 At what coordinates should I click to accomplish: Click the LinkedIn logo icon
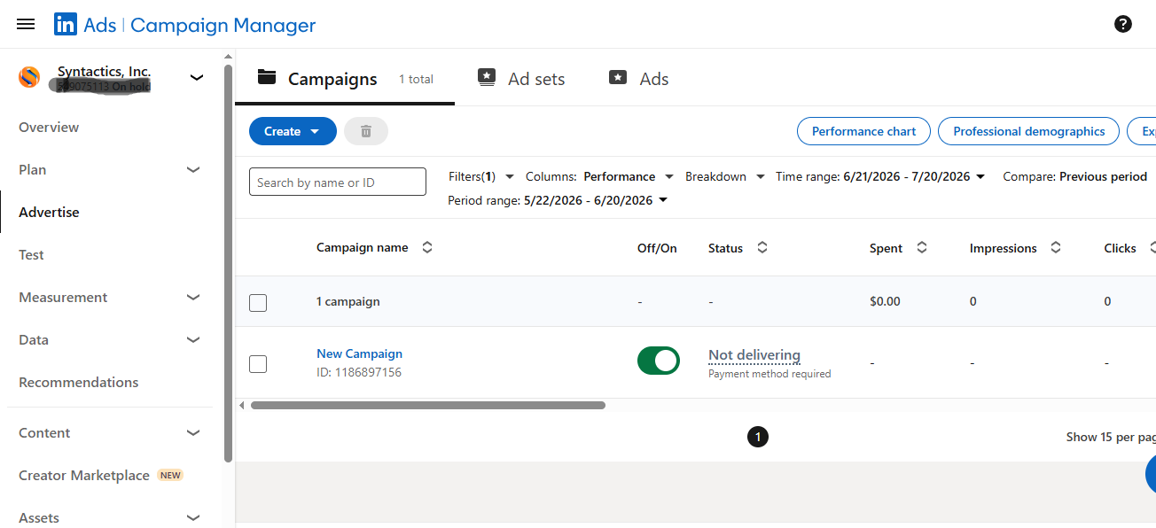click(x=66, y=25)
